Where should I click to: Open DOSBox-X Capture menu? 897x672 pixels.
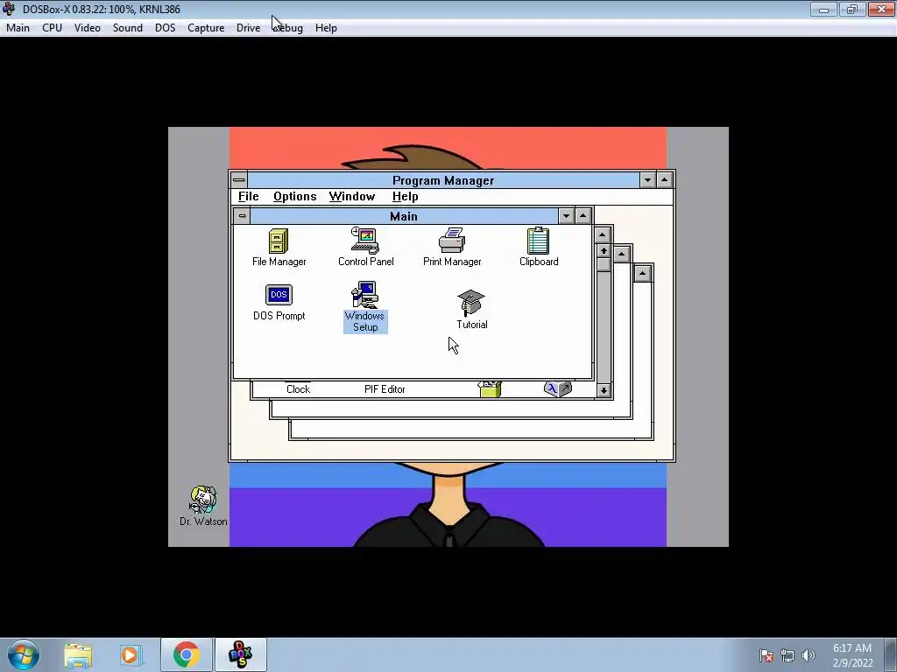(206, 28)
